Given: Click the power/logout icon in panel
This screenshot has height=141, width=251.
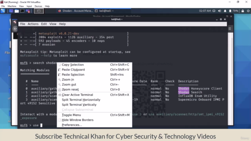Looking at the screenshot, I should click(248, 11).
